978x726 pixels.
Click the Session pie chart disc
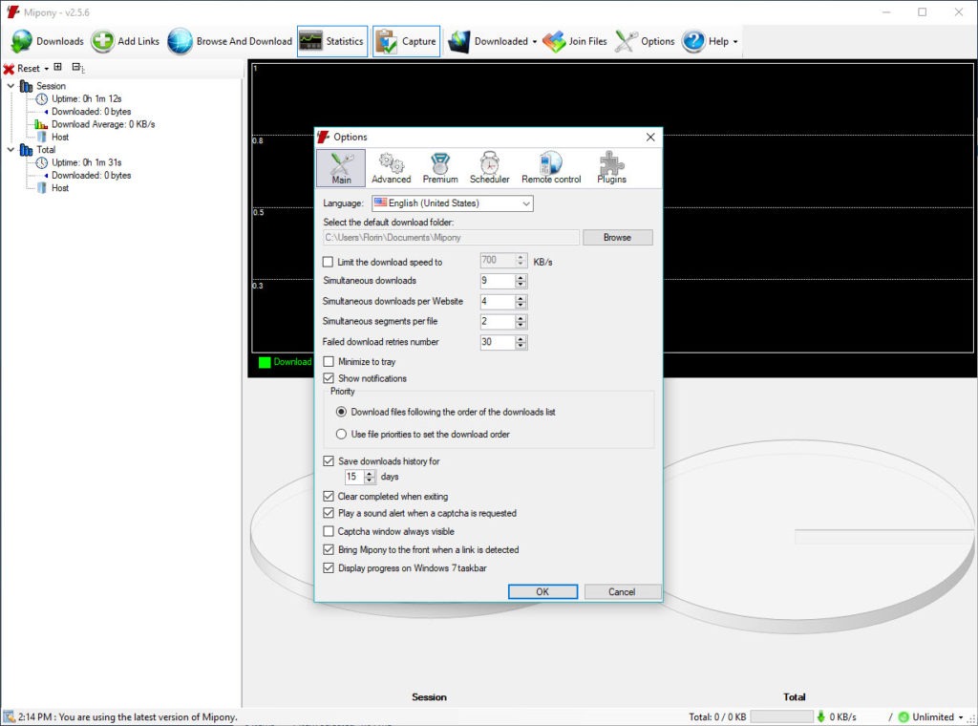click(x=282, y=535)
